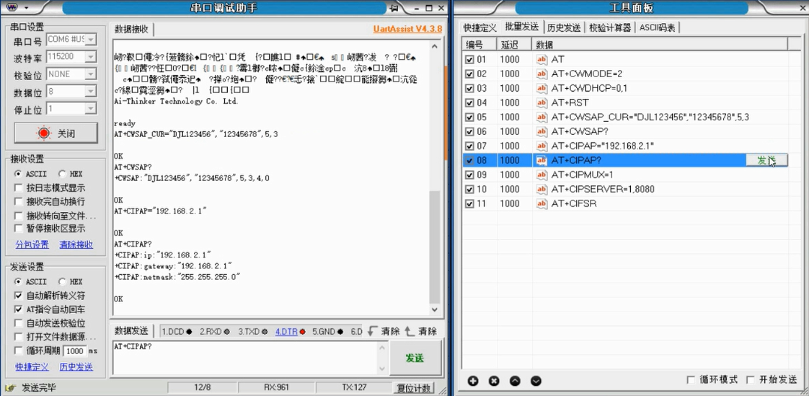Select HEX send mode radio button
The width and height of the screenshot is (809, 396).
click(62, 282)
